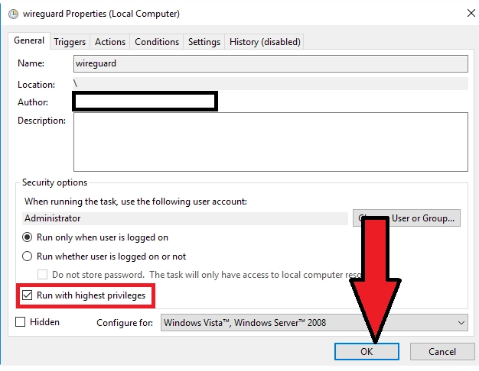Toggle the Do not store password checkbox
This screenshot has width=479, height=371.
tap(44, 275)
